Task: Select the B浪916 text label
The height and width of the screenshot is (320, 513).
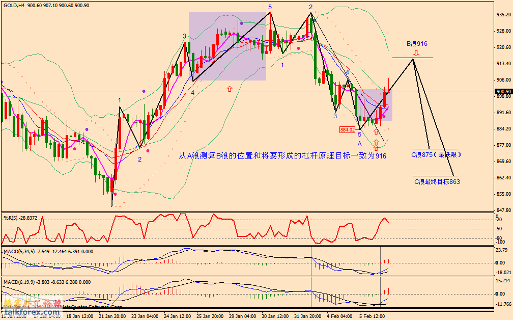Action: click(x=416, y=44)
